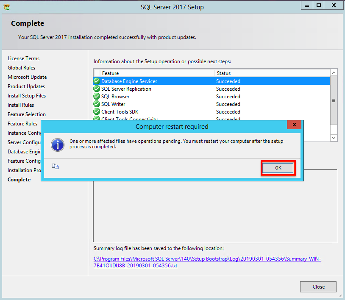The image size is (345, 300).
Task: Click the SQL Server Setup title icon
Action: coord(7,7)
